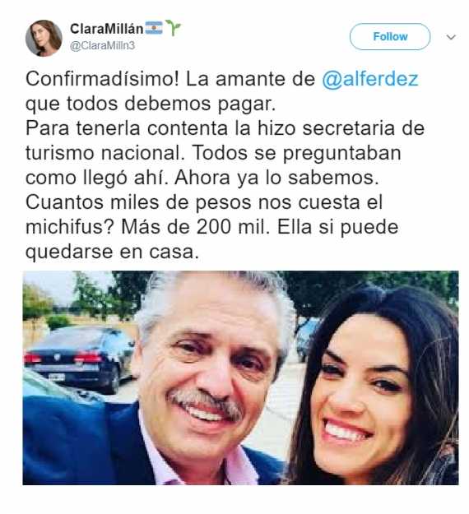Open the attached selfie photo
This screenshot has width=469, height=514.
(x=240, y=377)
